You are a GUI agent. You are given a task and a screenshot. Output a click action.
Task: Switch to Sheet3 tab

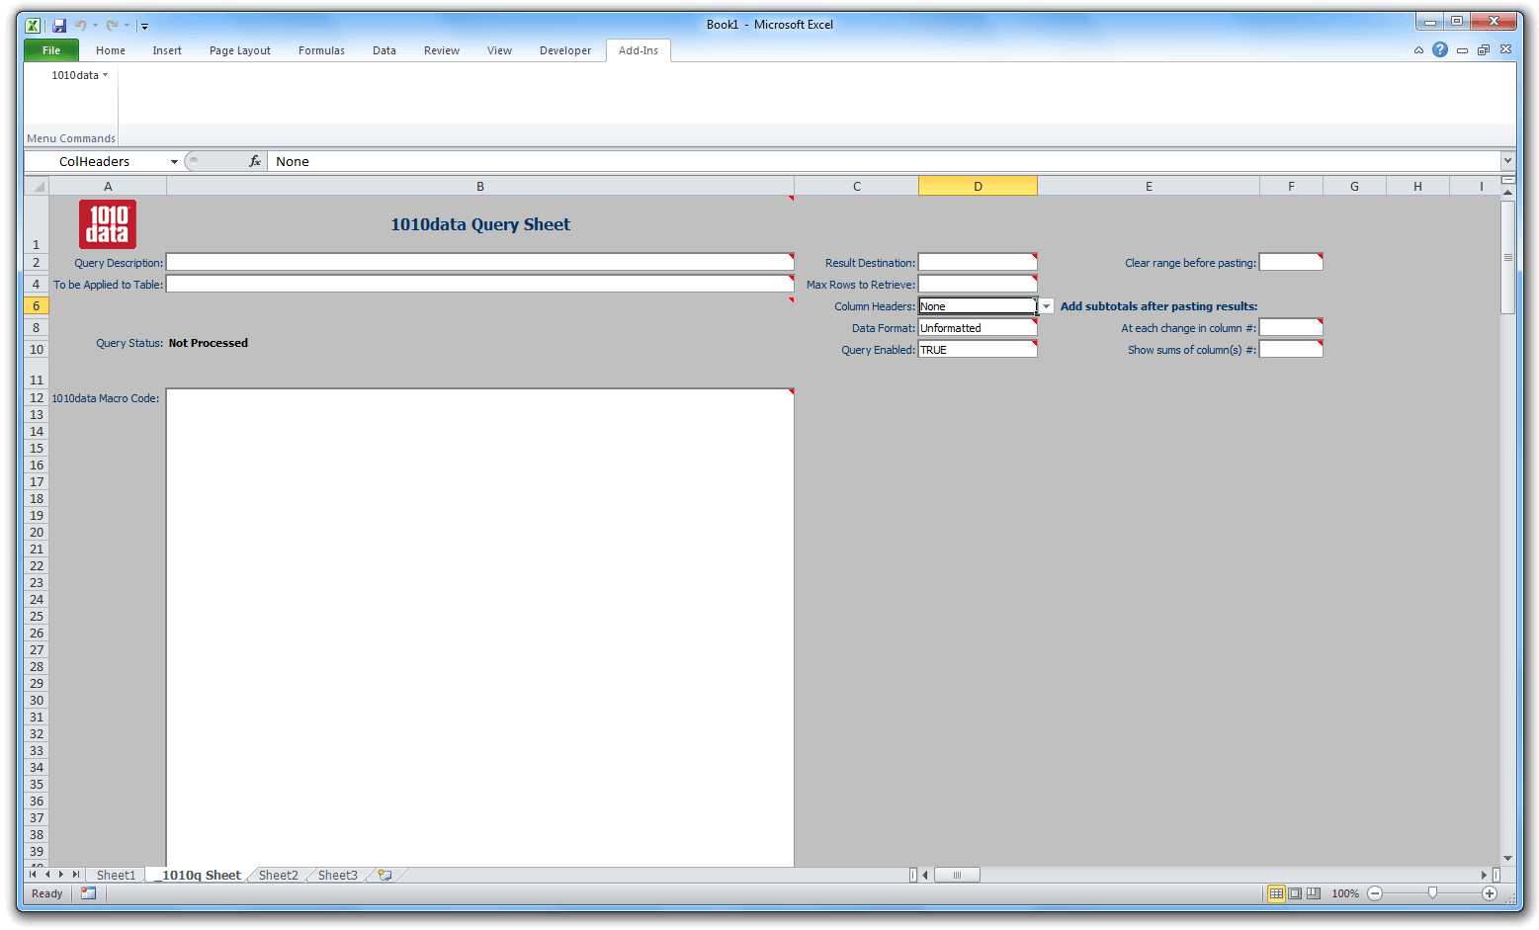[338, 876]
